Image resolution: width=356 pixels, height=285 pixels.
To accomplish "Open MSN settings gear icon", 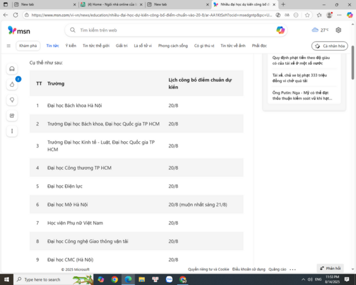I will click(338, 30).
